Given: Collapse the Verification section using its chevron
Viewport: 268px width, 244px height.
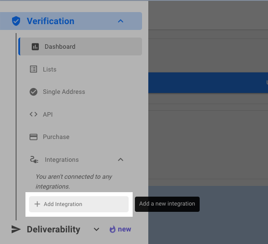Looking at the screenshot, I should pos(120,21).
